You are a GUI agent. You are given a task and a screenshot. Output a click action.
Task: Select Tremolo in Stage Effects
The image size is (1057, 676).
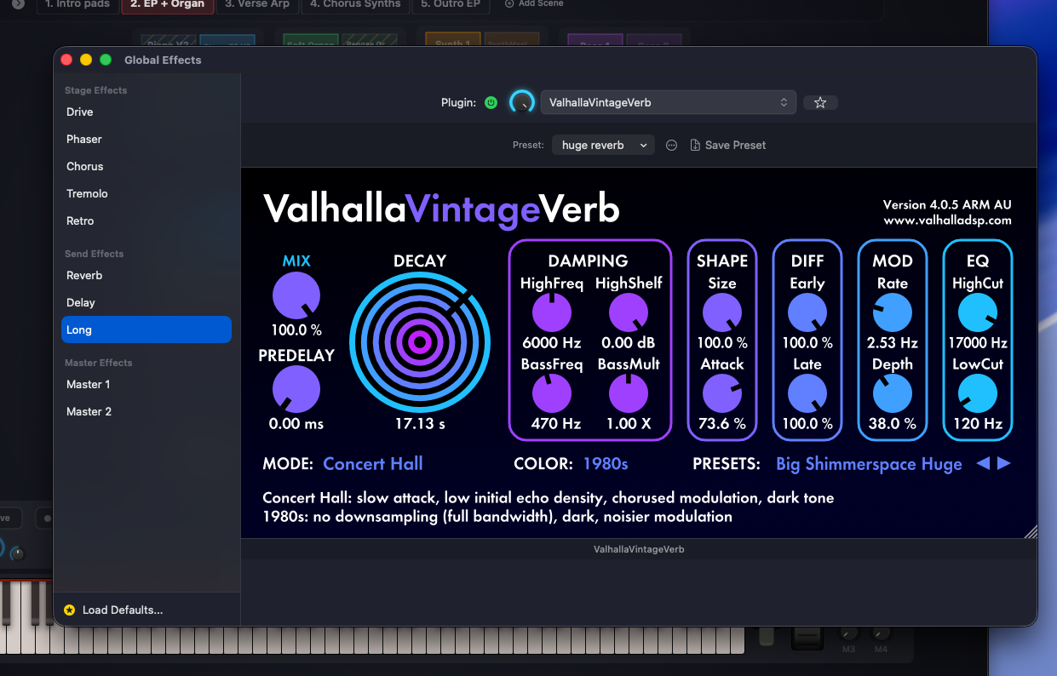(146, 193)
